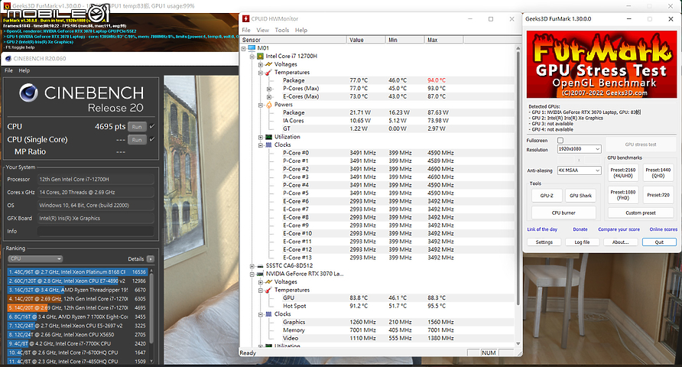Click the CPU Utilization icon
Viewport: 682px width, 367px height.
pyautogui.click(x=268, y=137)
